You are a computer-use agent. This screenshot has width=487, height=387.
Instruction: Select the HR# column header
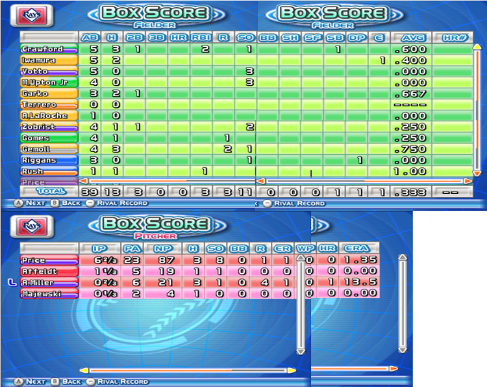point(453,38)
